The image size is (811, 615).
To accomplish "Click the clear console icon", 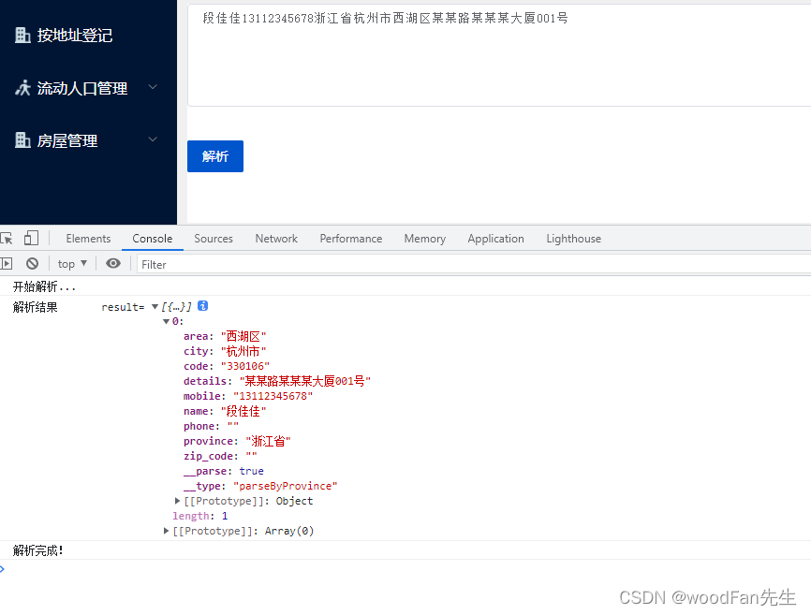I will 32,263.
